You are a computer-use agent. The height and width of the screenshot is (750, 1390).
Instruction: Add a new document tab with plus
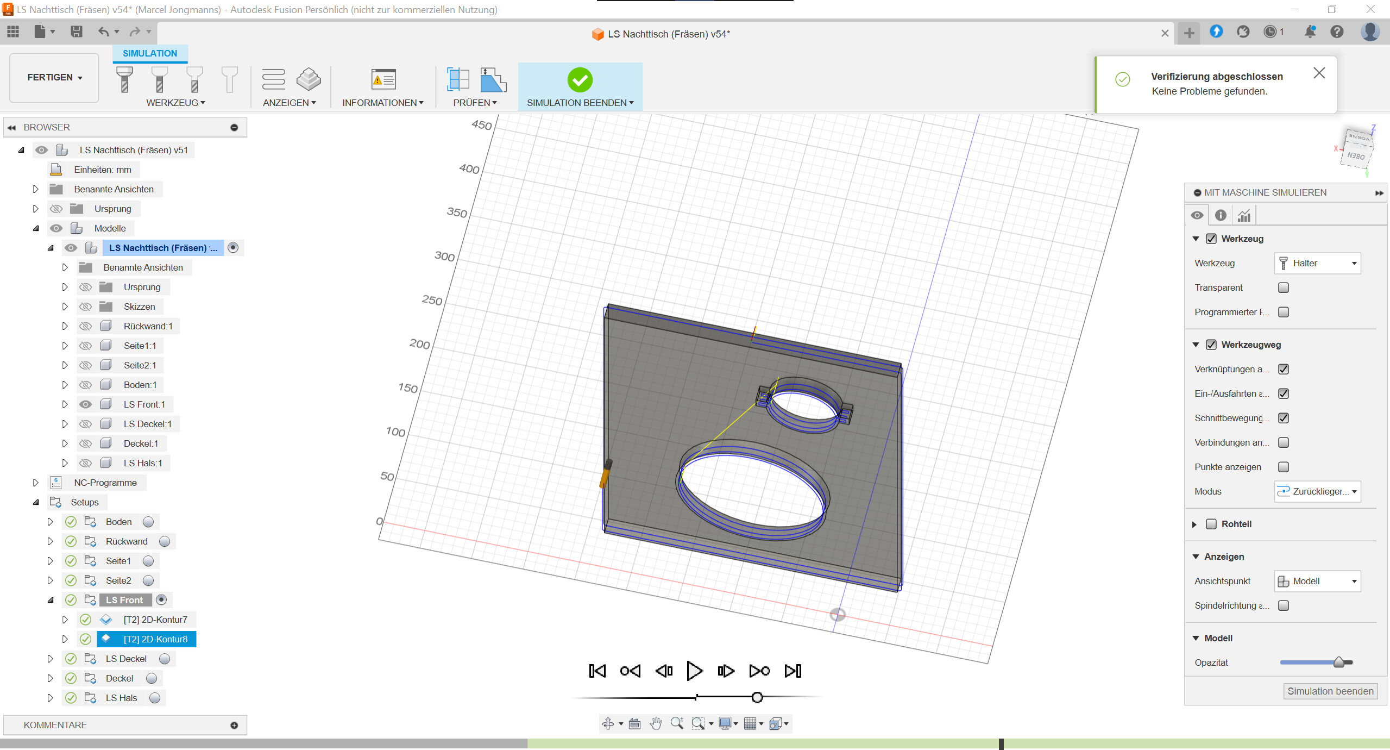pos(1189,33)
